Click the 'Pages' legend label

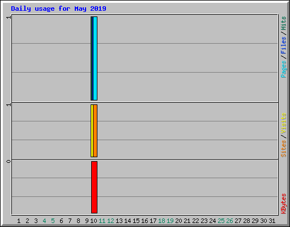coord(283,69)
